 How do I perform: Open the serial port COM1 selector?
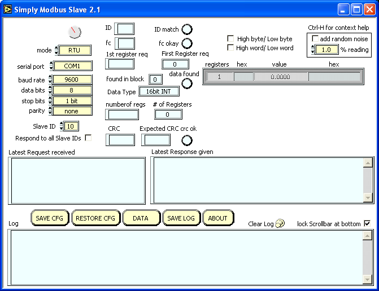coord(72,66)
